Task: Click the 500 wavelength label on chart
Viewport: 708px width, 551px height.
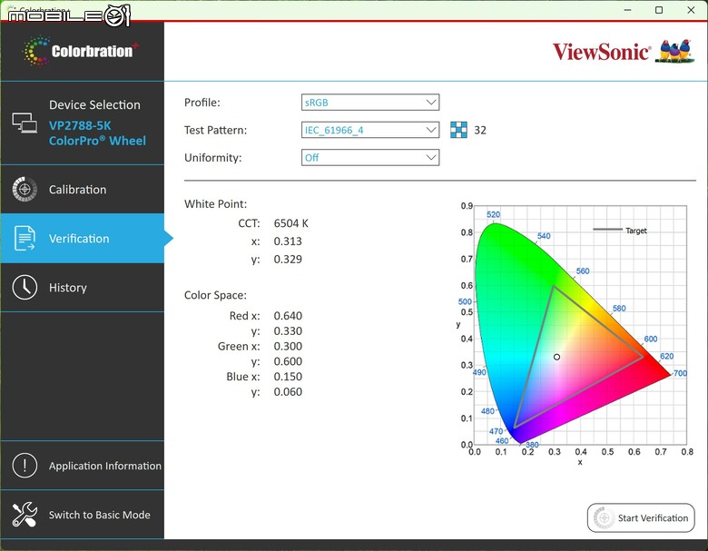Action: tap(465, 301)
